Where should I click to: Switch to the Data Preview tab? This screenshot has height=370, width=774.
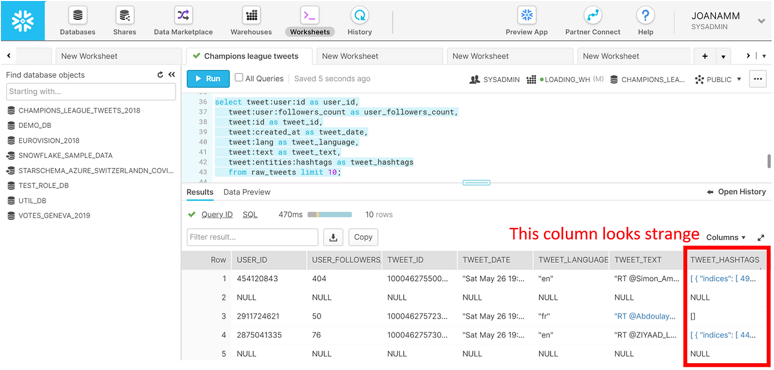[247, 192]
